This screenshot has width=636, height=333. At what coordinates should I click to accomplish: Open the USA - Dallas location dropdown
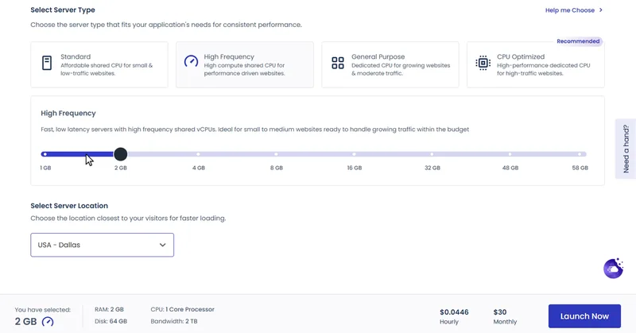point(103,245)
